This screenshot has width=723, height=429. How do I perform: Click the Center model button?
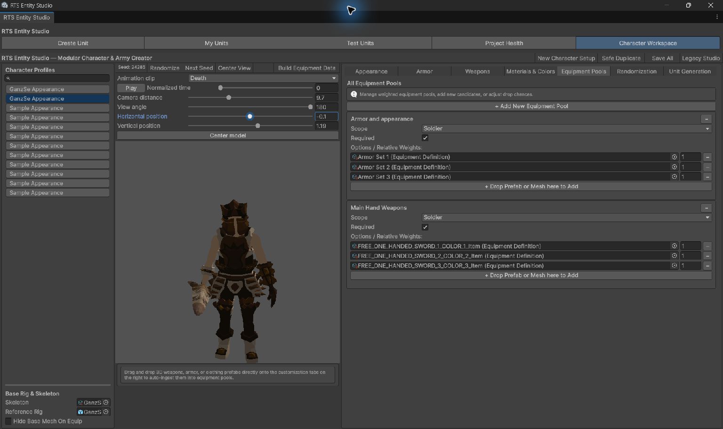point(228,135)
